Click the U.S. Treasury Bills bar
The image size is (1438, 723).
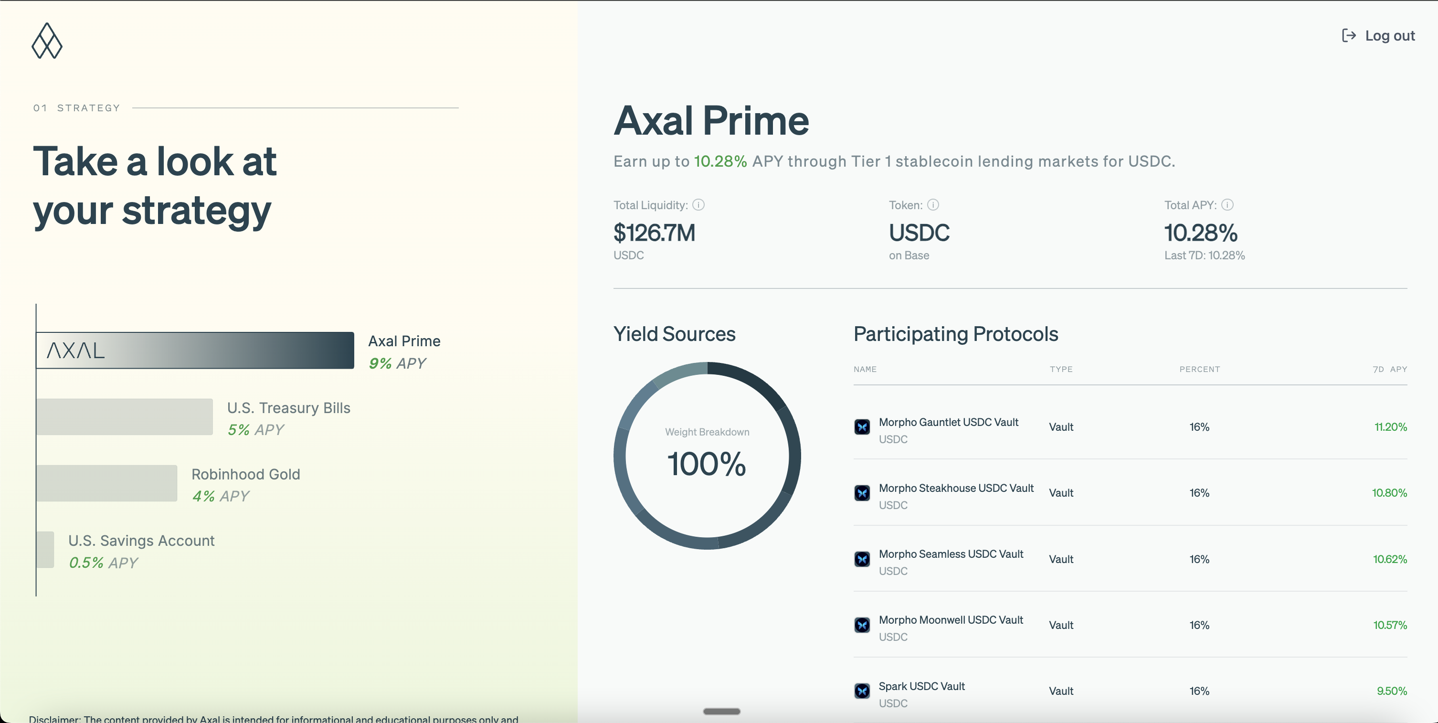pyautogui.click(x=125, y=416)
